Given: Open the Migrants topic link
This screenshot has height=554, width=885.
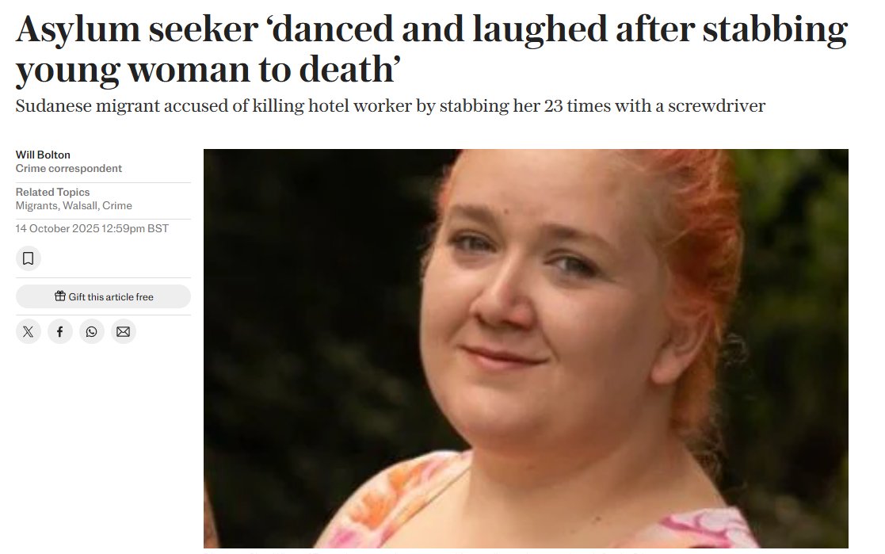Looking at the screenshot, I should tap(36, 205).
